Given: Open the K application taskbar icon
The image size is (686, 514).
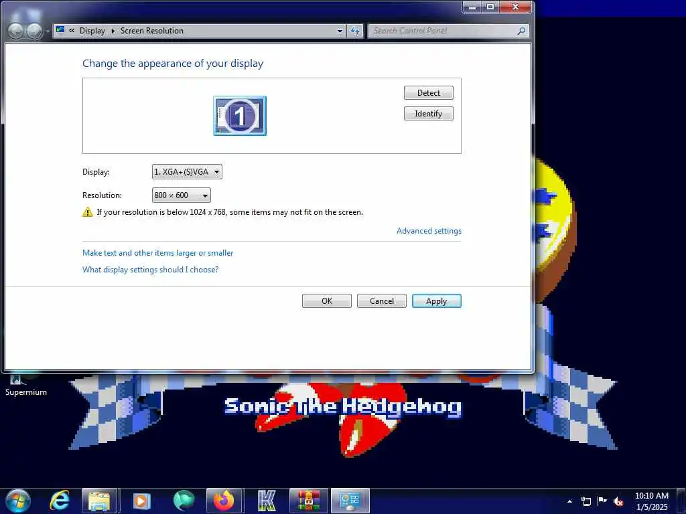Looking at the screenshot, I should coord(267,501).
